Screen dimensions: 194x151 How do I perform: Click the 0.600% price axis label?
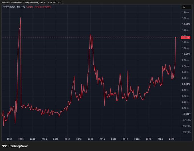(186, 78)
